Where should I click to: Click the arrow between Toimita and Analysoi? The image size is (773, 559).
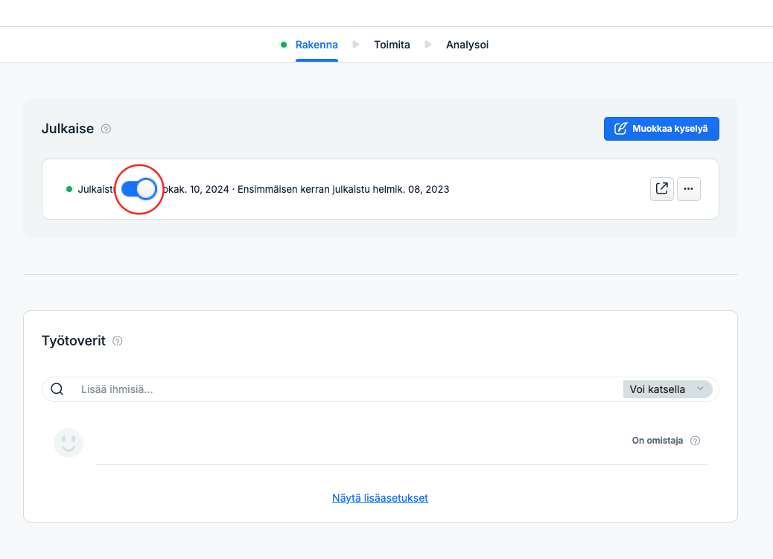tap(428, 45)
